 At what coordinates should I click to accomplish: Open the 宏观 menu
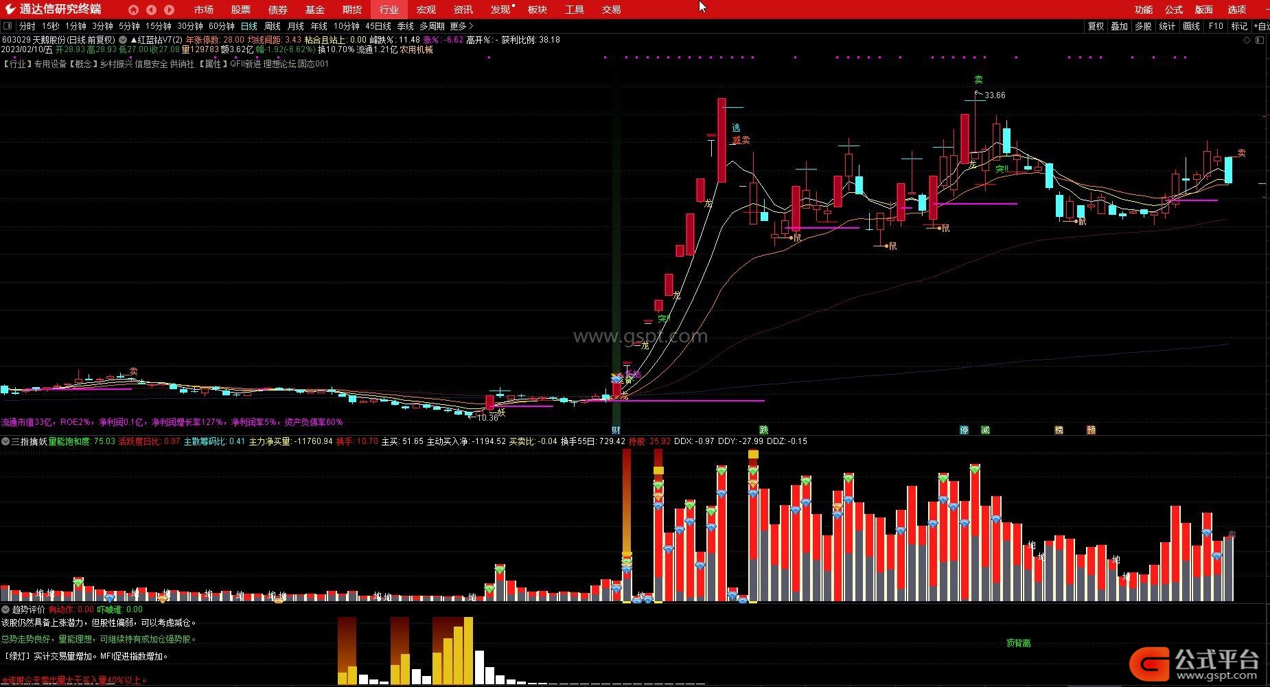[426, 10]
